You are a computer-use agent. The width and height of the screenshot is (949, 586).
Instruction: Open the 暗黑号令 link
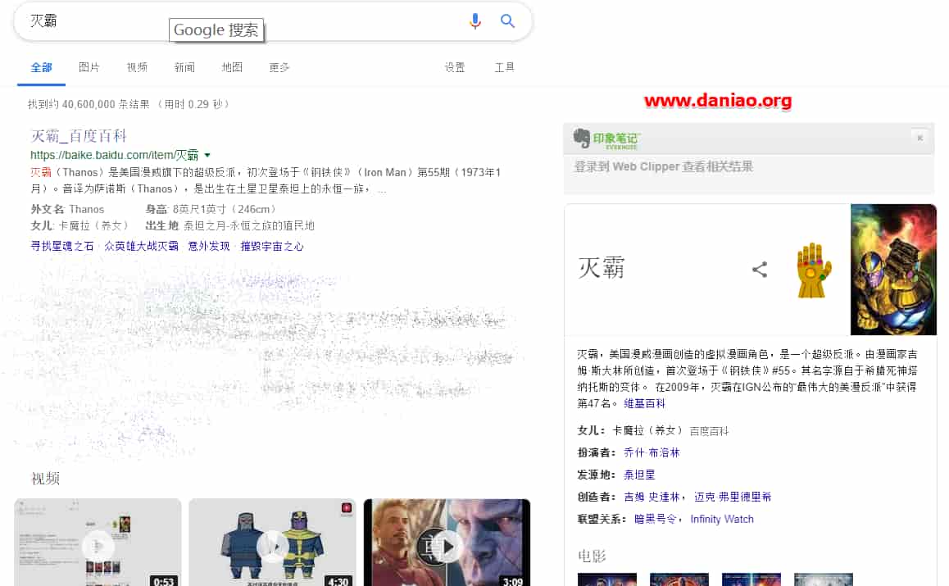pos(655,519)
